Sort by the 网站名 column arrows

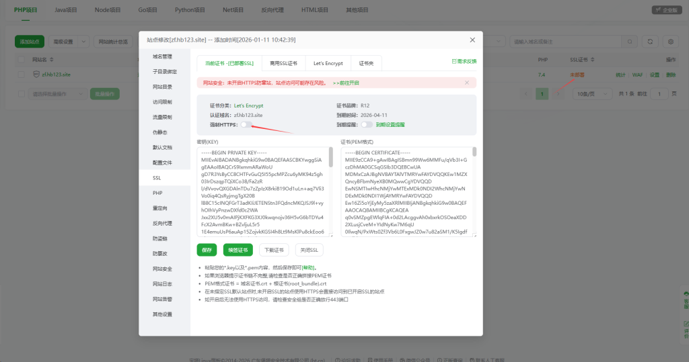pos(50,60)
